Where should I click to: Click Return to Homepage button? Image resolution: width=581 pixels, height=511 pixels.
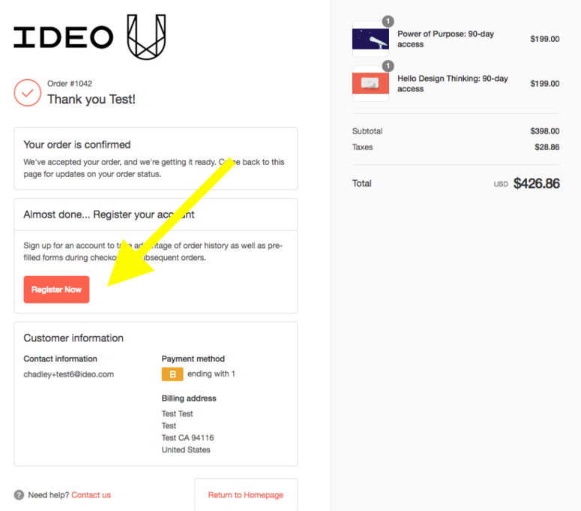[x=246, y=495]
